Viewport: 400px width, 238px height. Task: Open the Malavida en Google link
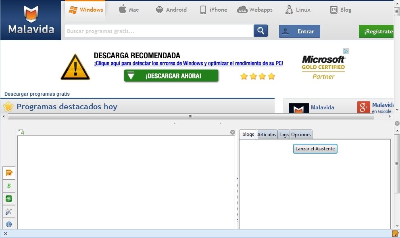click(x=382, y=108)
